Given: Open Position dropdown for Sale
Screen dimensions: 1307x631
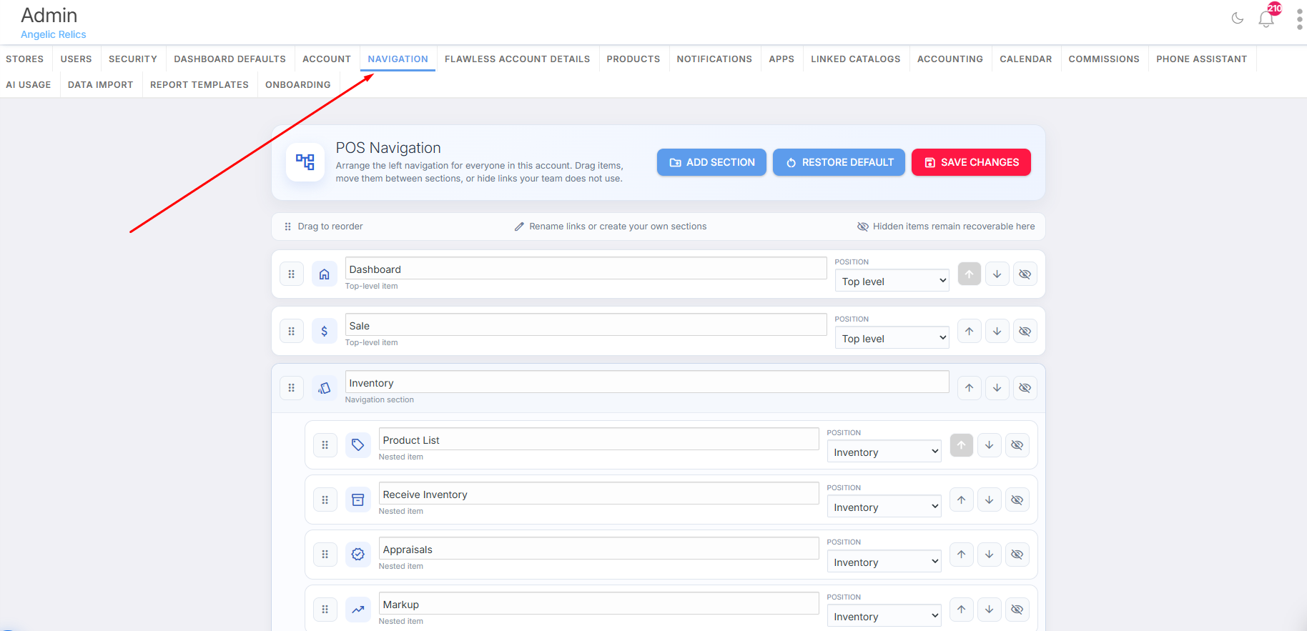Looking at the screenshot, I should (x=892, y=338).
